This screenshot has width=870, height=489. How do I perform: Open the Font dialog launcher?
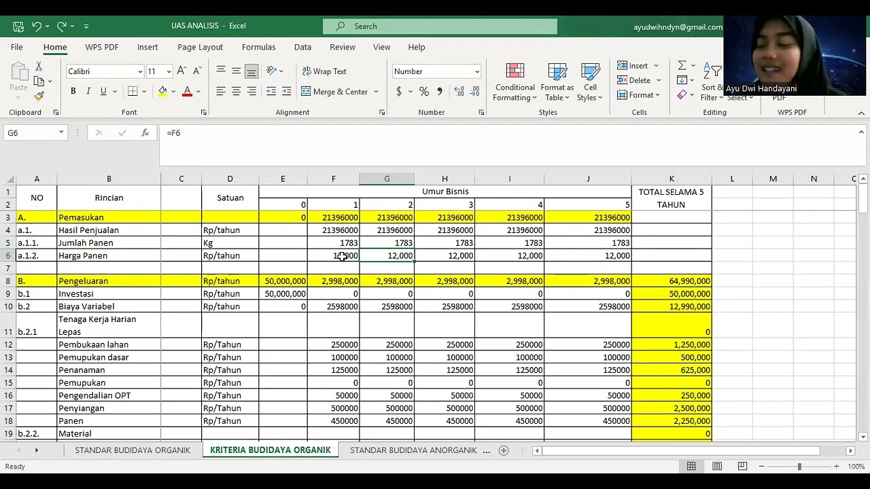pos(204,113)
